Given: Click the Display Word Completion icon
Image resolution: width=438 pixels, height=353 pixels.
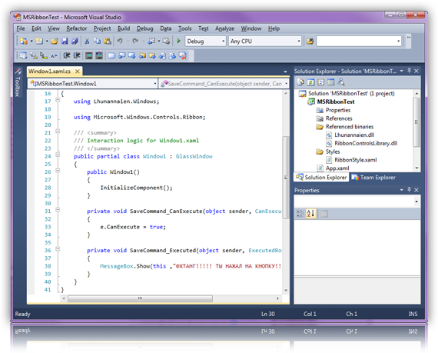Looking at the screenshot, I should pyautogui.click(x=54, y=56).
